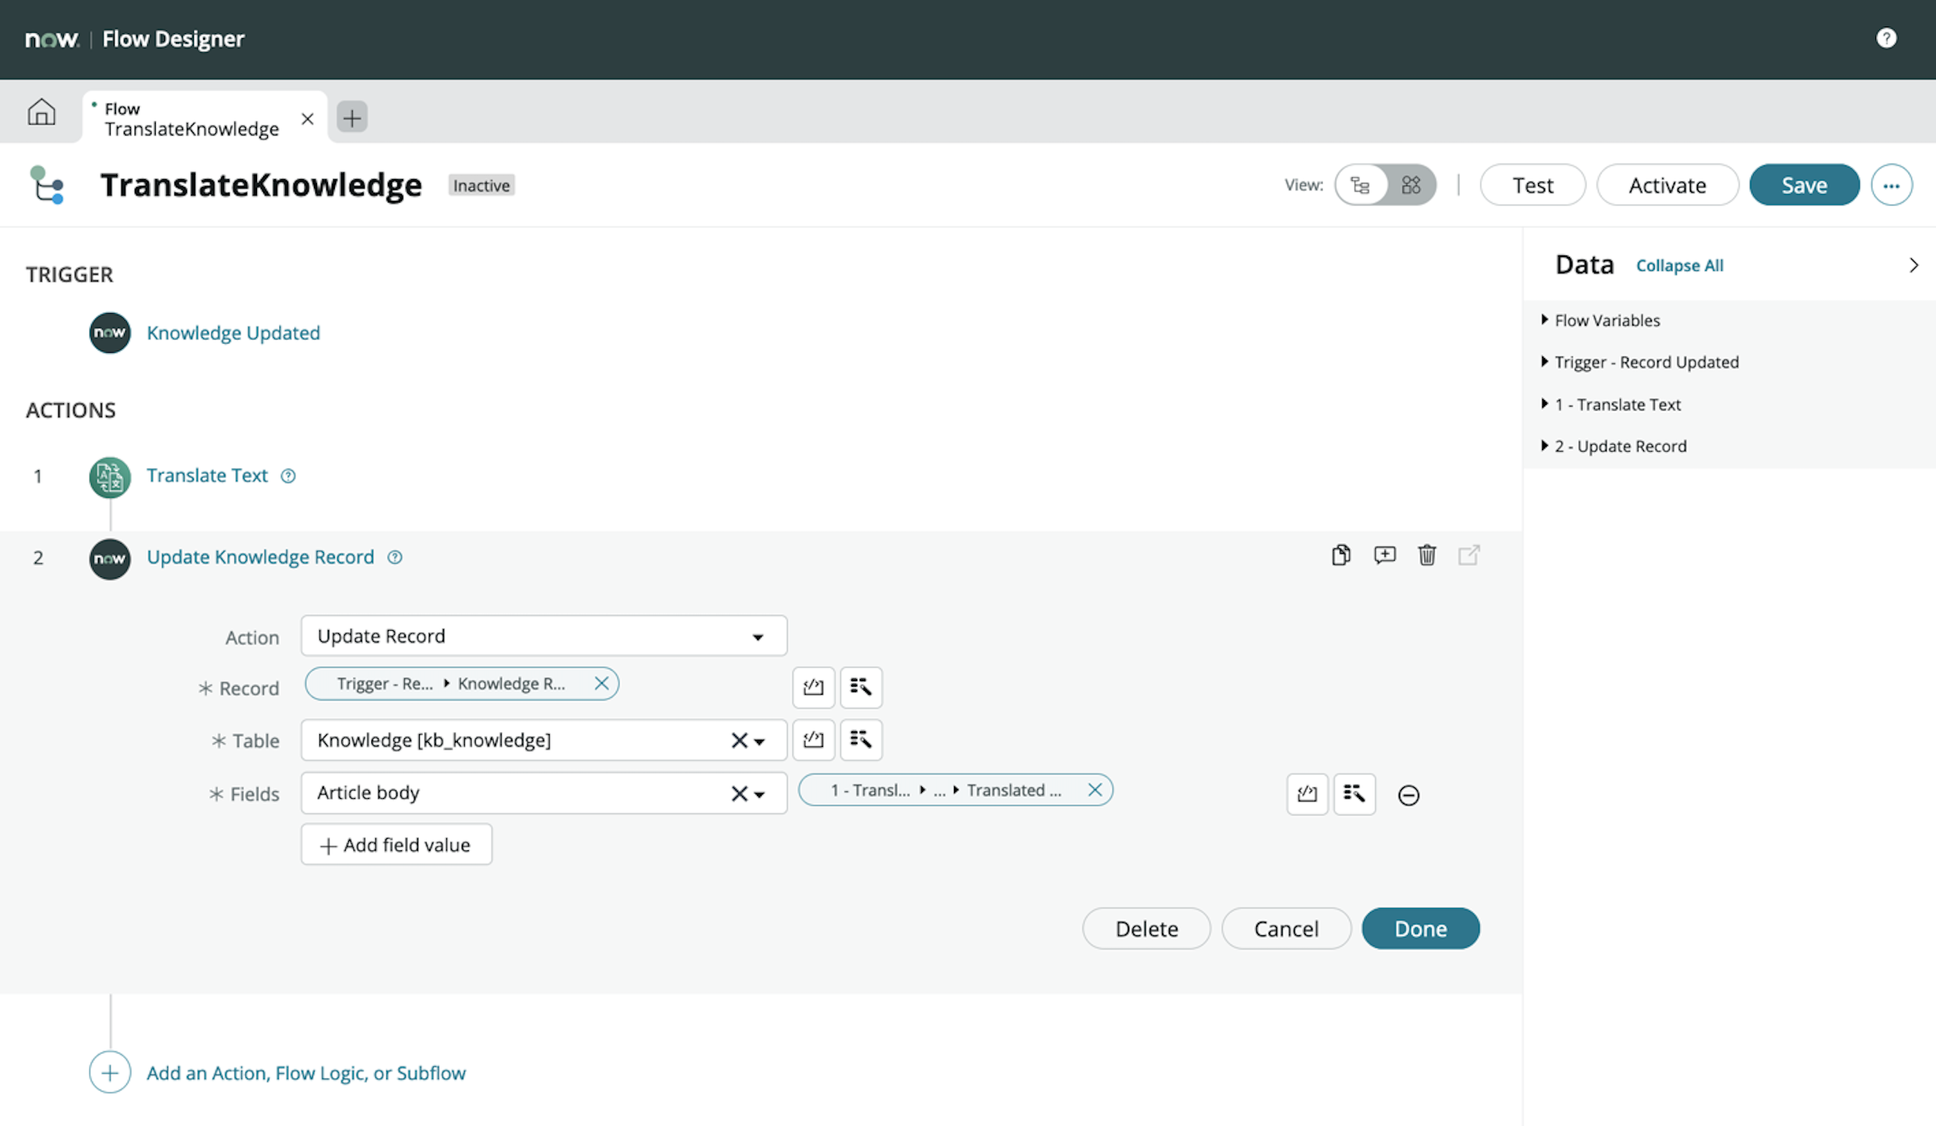Open a new tab with plus

click(352, 118)
